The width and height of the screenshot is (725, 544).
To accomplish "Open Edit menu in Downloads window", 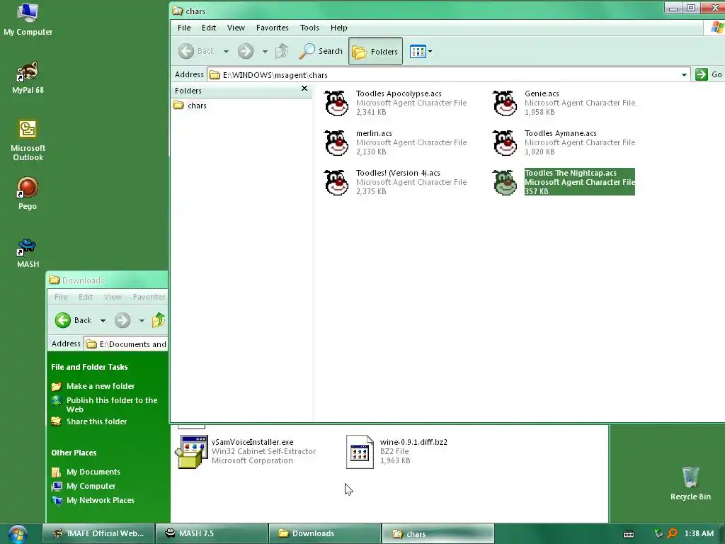I will tap(86, 297).
